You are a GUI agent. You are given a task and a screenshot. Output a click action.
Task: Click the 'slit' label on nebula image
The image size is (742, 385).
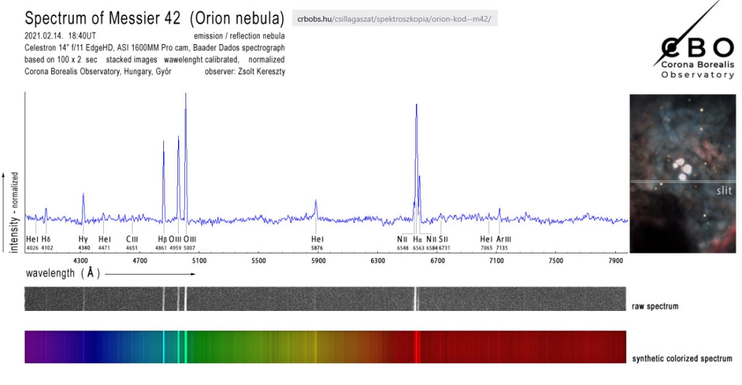click(x=723, y=191)
